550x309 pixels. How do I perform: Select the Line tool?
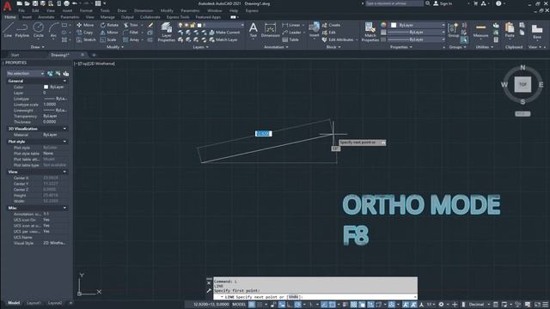(x=8, y=30)
